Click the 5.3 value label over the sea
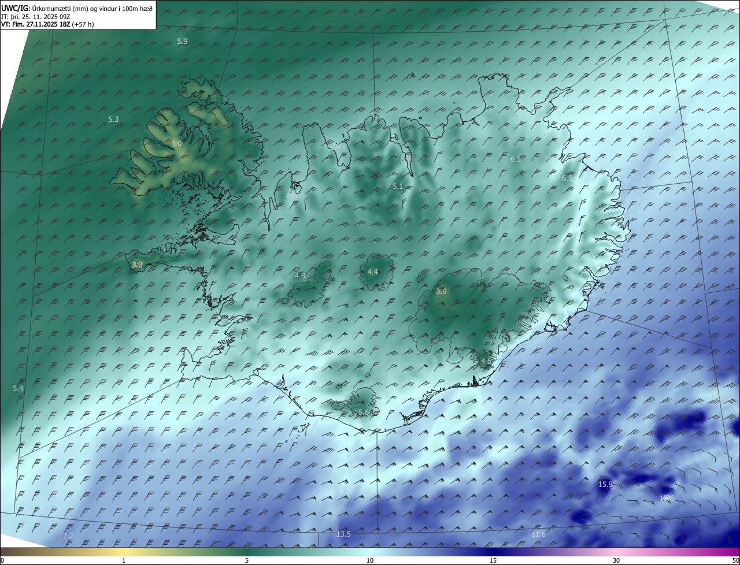The image size is (740, 565). point(113,120)
